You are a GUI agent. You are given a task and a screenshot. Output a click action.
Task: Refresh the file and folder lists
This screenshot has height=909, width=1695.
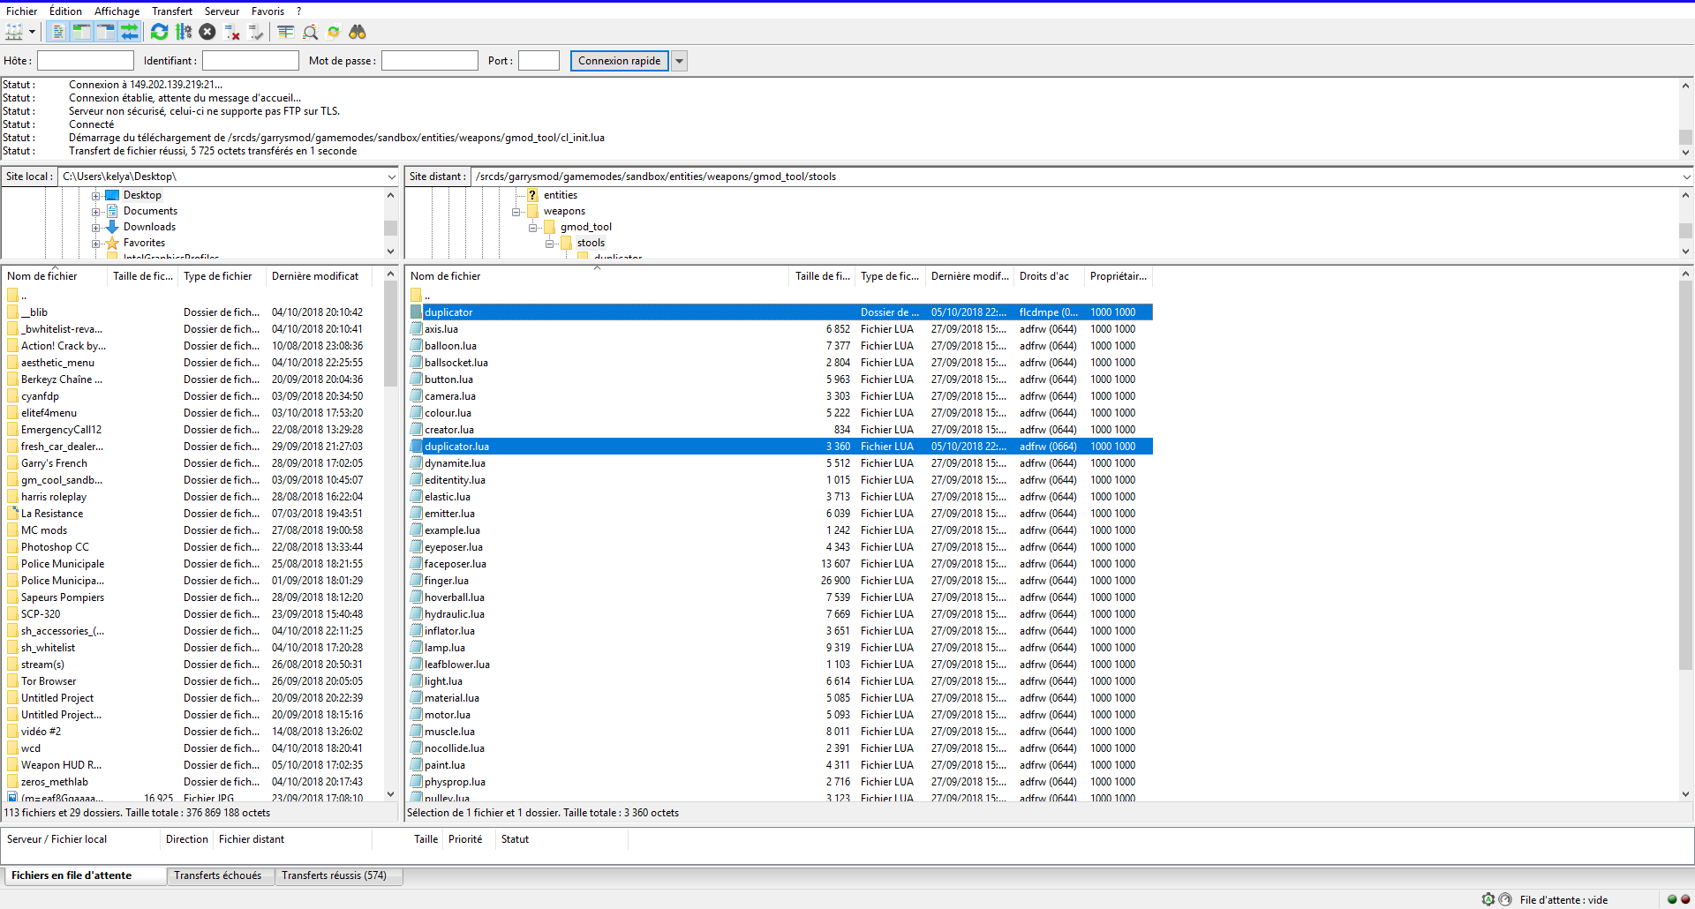click(x=159, y=32)
